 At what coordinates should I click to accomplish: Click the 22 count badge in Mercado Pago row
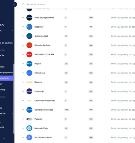click(66, 128)
